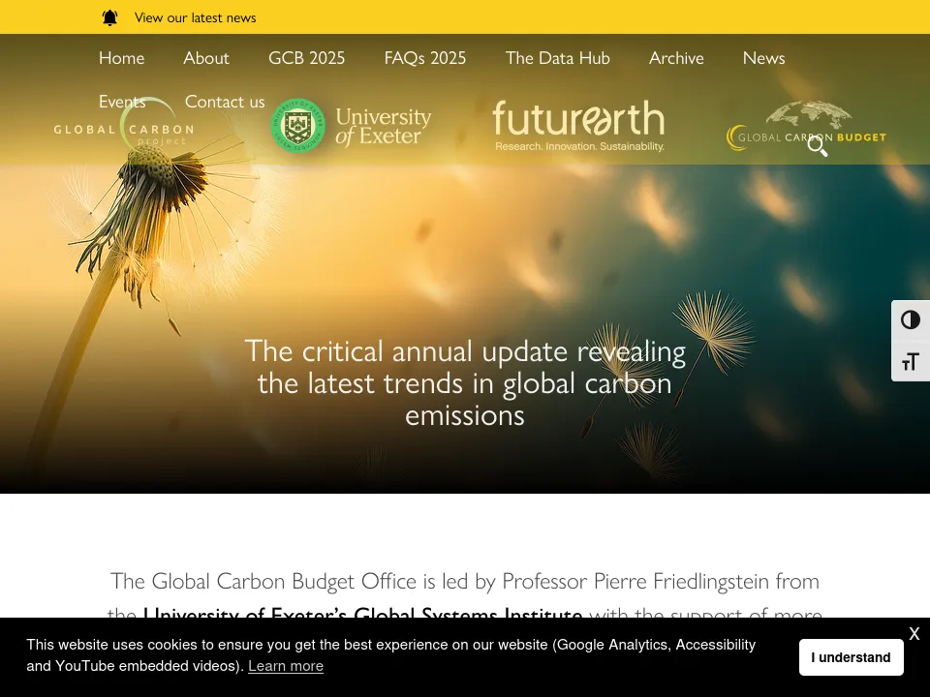Toggle high contrast mode icon

click(x=911, y=320)
